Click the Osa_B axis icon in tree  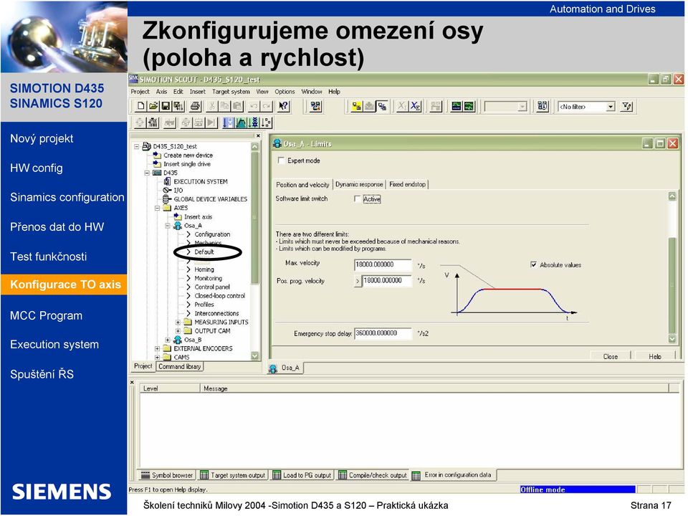pyautogui.click(x=178, y=340)
